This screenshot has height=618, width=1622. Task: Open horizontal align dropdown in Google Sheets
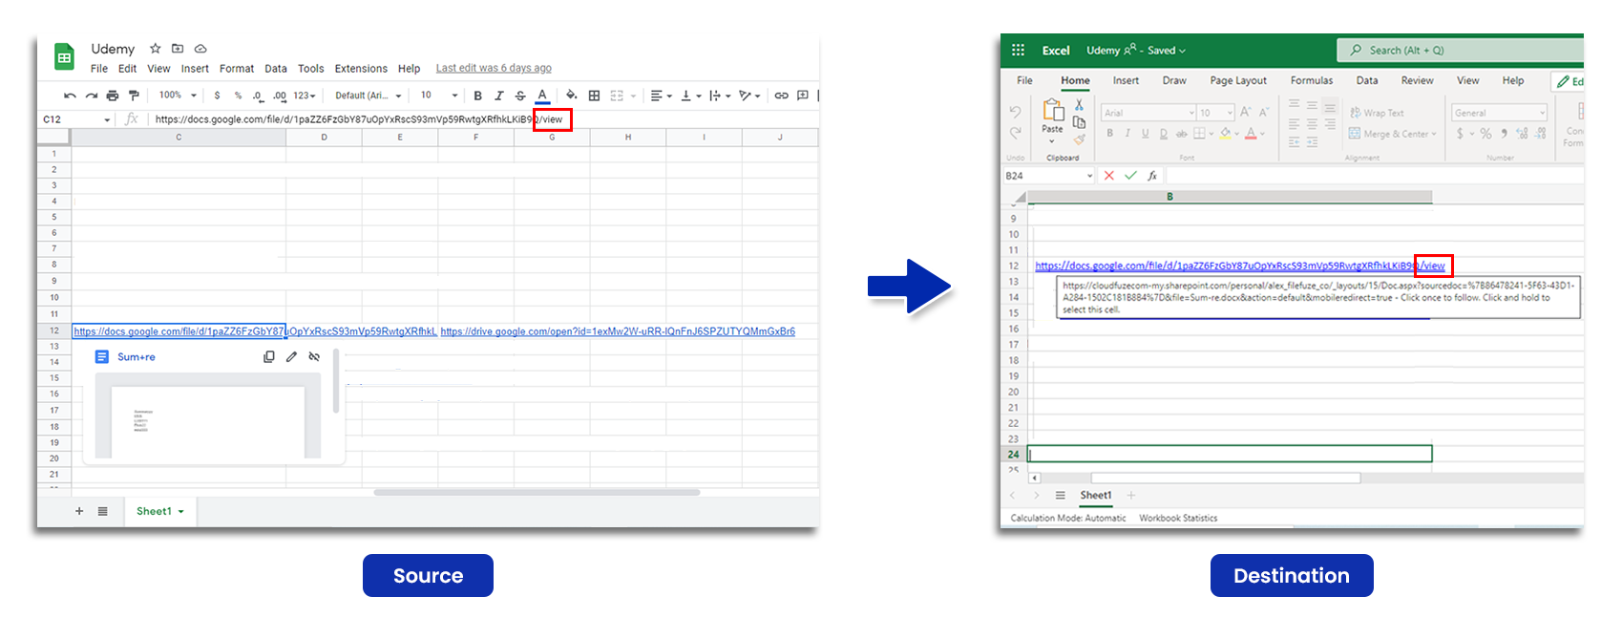click(x=661, y=96)
